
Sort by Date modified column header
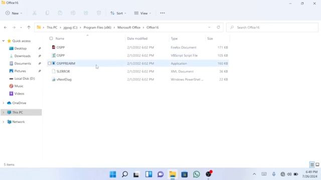pyautogui.click(x=137, y=38)
